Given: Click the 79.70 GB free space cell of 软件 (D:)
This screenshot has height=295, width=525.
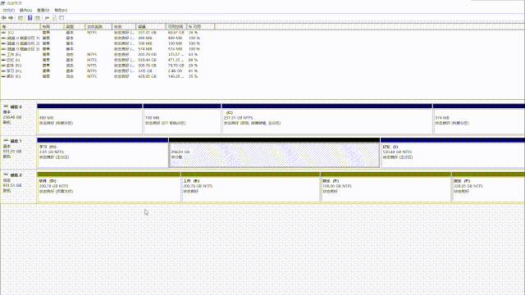Looking at the screenshot, I should [x=176, y=66].
